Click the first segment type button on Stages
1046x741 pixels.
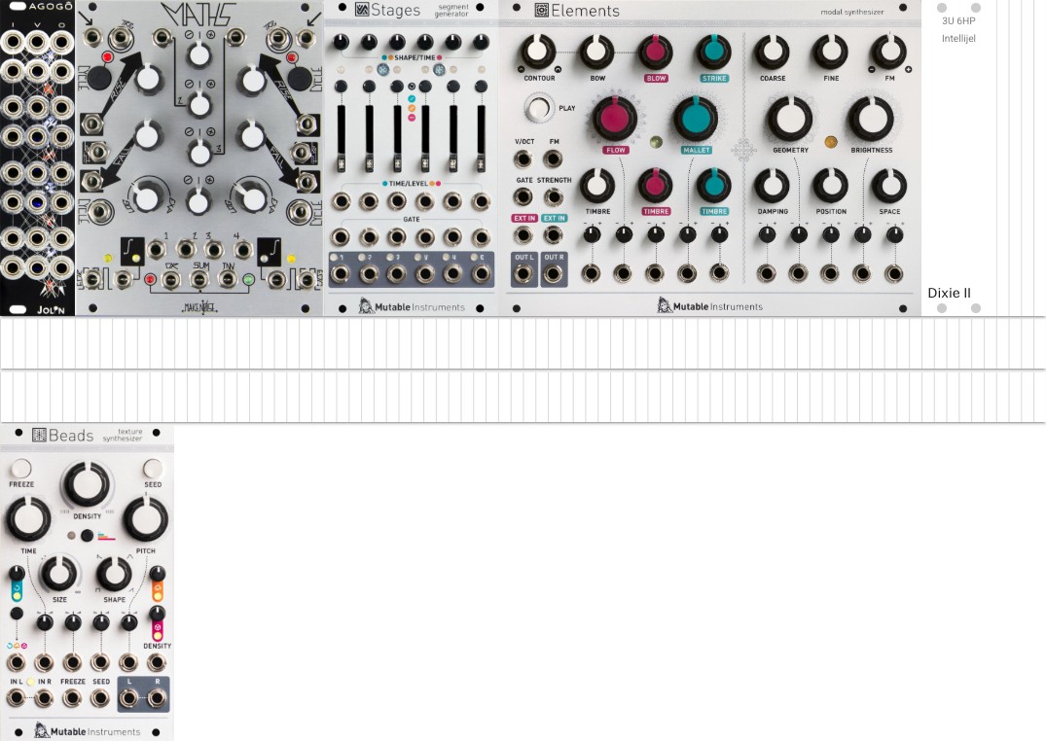[341, 86]
